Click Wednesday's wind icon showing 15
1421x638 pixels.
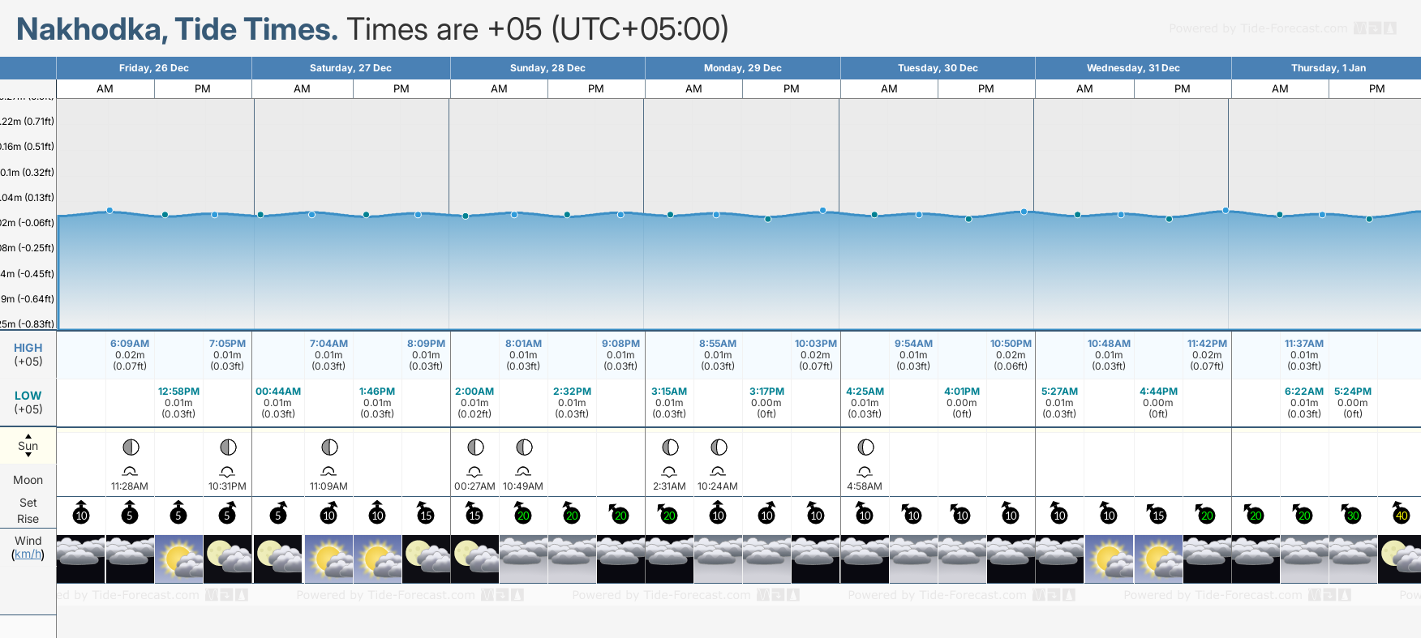click(x=1157, y=515)
